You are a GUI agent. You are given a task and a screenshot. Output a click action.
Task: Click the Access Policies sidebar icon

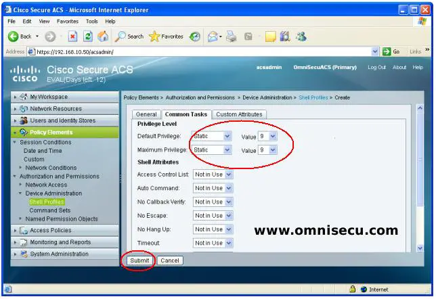[24, 231]
